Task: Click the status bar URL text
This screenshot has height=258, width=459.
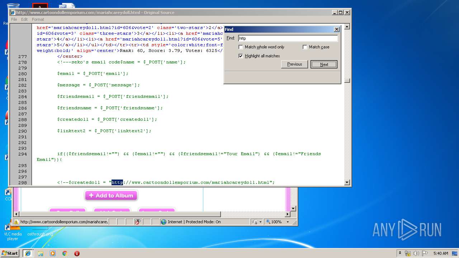Action: [64, 222]
